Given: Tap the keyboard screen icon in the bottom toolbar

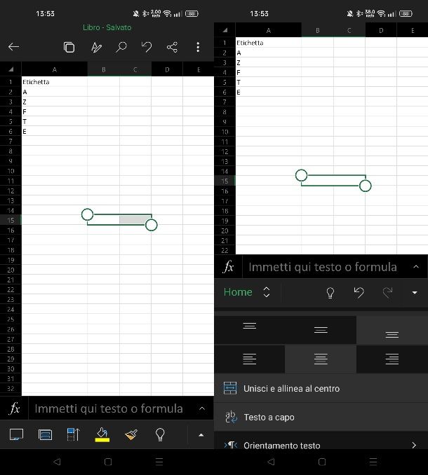Looking at the screenshot, I should [16, 434].
